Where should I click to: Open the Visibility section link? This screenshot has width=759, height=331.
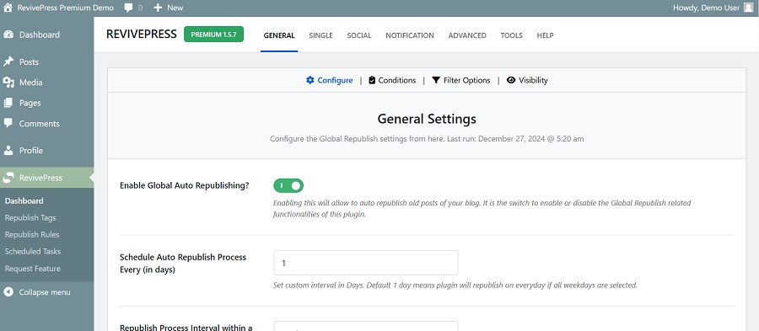(x=527, y=80)
